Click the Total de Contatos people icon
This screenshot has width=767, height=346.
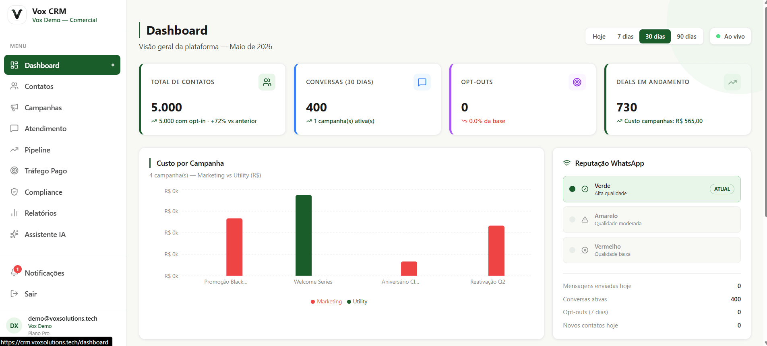(267, 82)
